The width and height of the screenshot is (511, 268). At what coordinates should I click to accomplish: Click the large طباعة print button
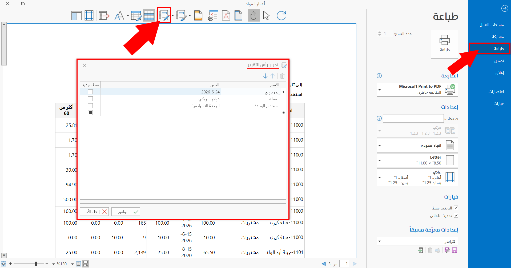[445, 44]
